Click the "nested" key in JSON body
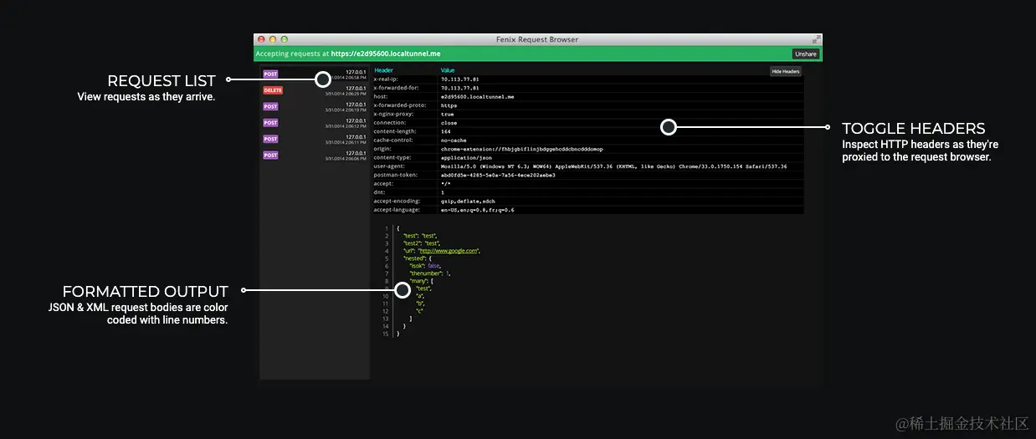 (414, 258)
